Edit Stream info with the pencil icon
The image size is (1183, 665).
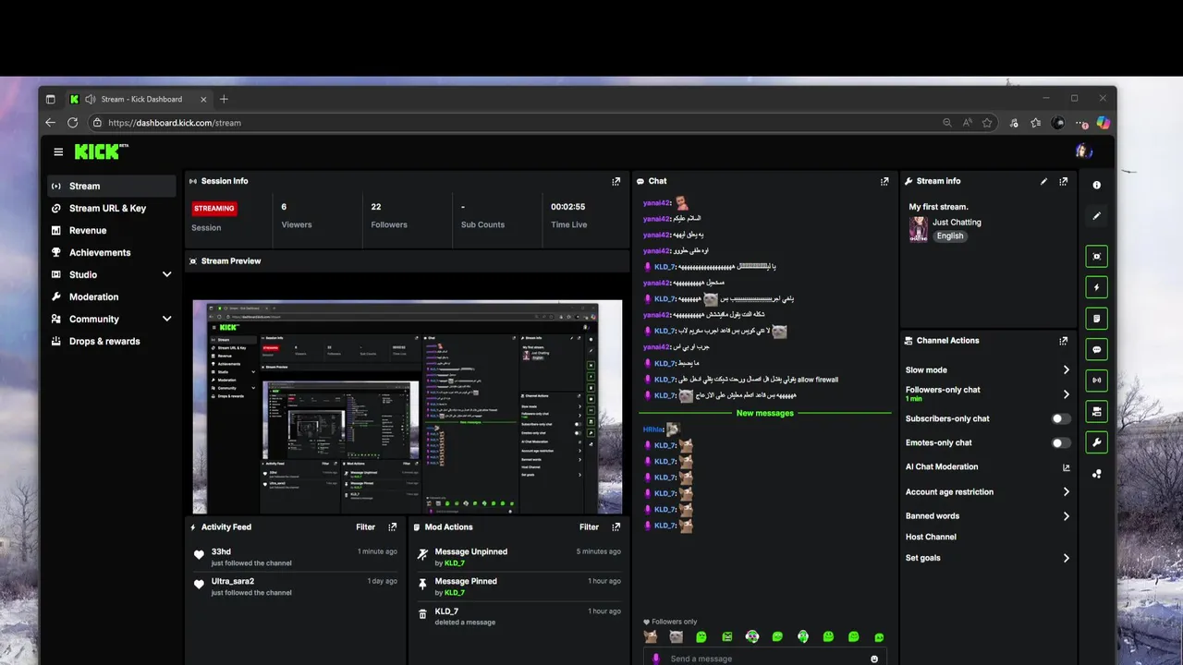coord(1044,182)
